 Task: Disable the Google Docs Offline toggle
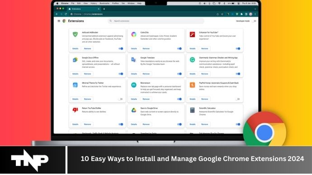tap(121, 74)
